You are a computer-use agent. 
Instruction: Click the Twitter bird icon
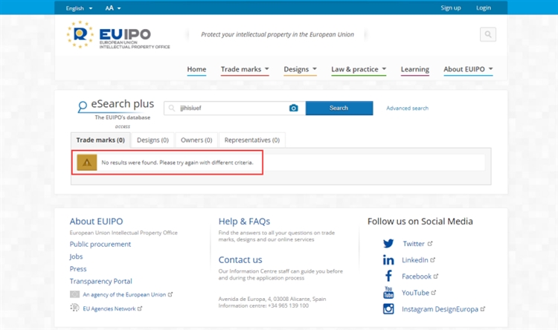pyautogui.click(x=388, y=244)
